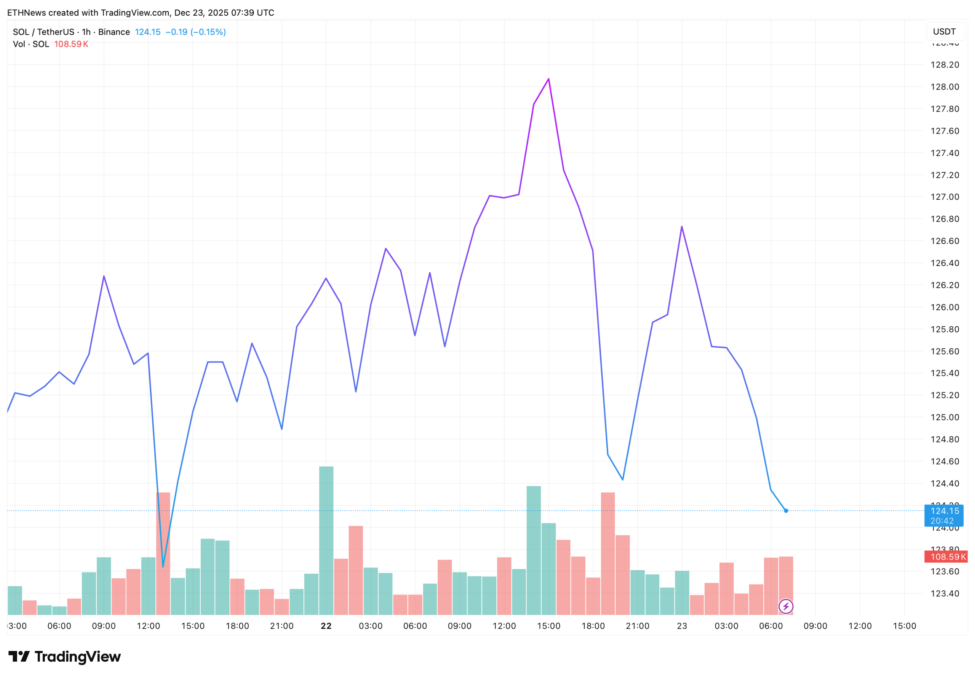Click the TradingView wordmark text
This screenshot has width=975, height=678.
[x=78, y=657]
